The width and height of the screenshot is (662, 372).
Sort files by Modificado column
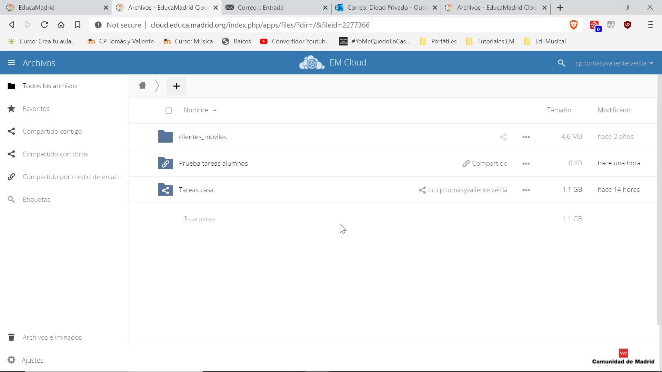(614, 110)
